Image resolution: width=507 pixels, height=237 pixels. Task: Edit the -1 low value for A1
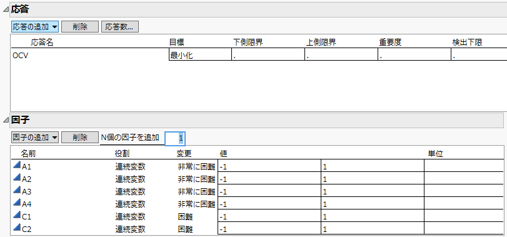tap(269, 166)
